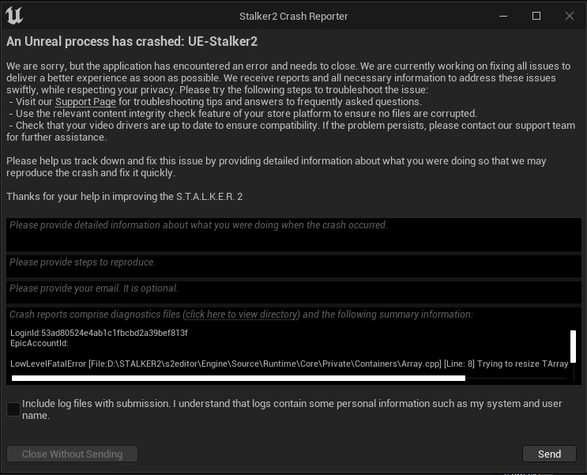Click the 'An Unreal process has crashed' heading
587x475 pixels.
point(132,41)
